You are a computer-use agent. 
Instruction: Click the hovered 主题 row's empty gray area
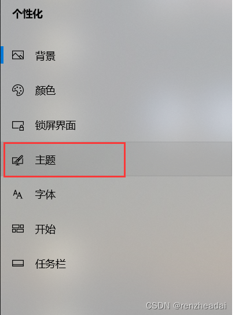(x=178, y=159)
